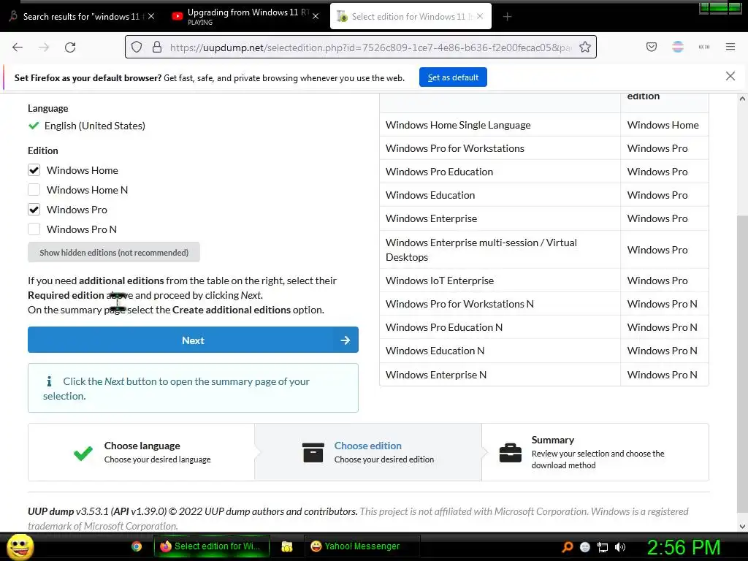
Task: Show hidden editions (not recommended)
Action: click(114, 252)
